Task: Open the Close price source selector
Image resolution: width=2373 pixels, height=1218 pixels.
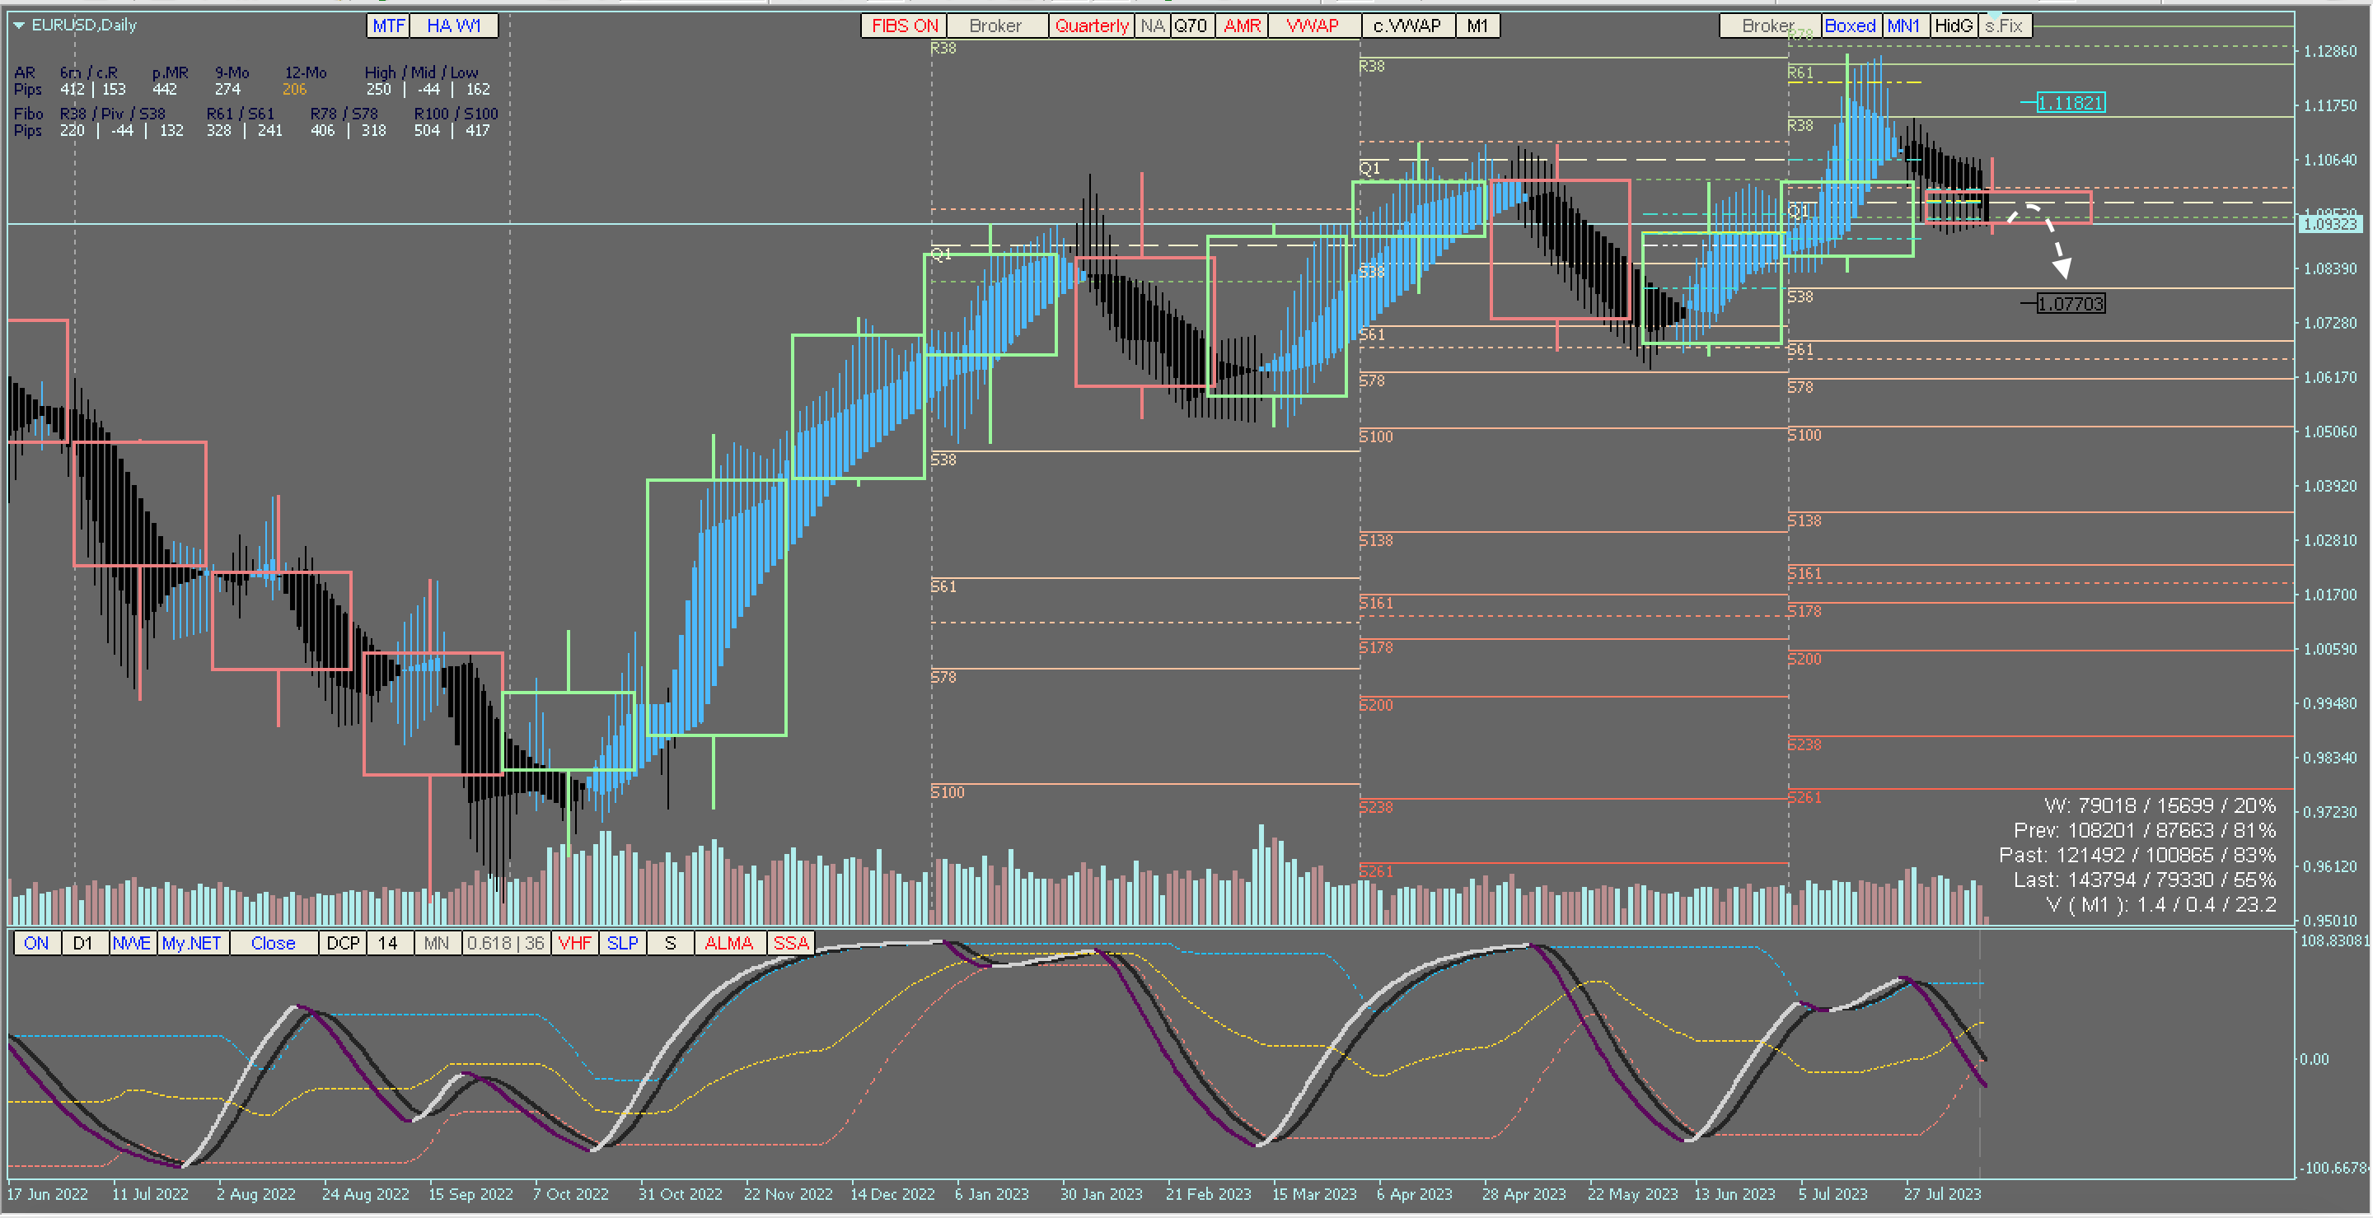Action: pyautogui.click(x=273, y=943)
